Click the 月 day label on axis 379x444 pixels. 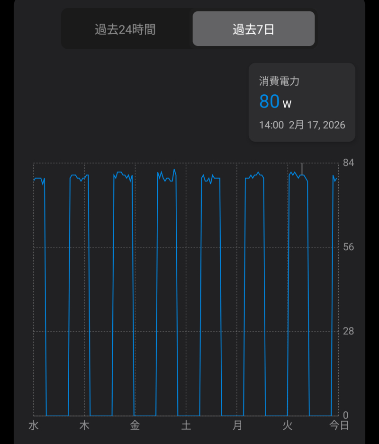pyautogui.click(x=237, y=425)
